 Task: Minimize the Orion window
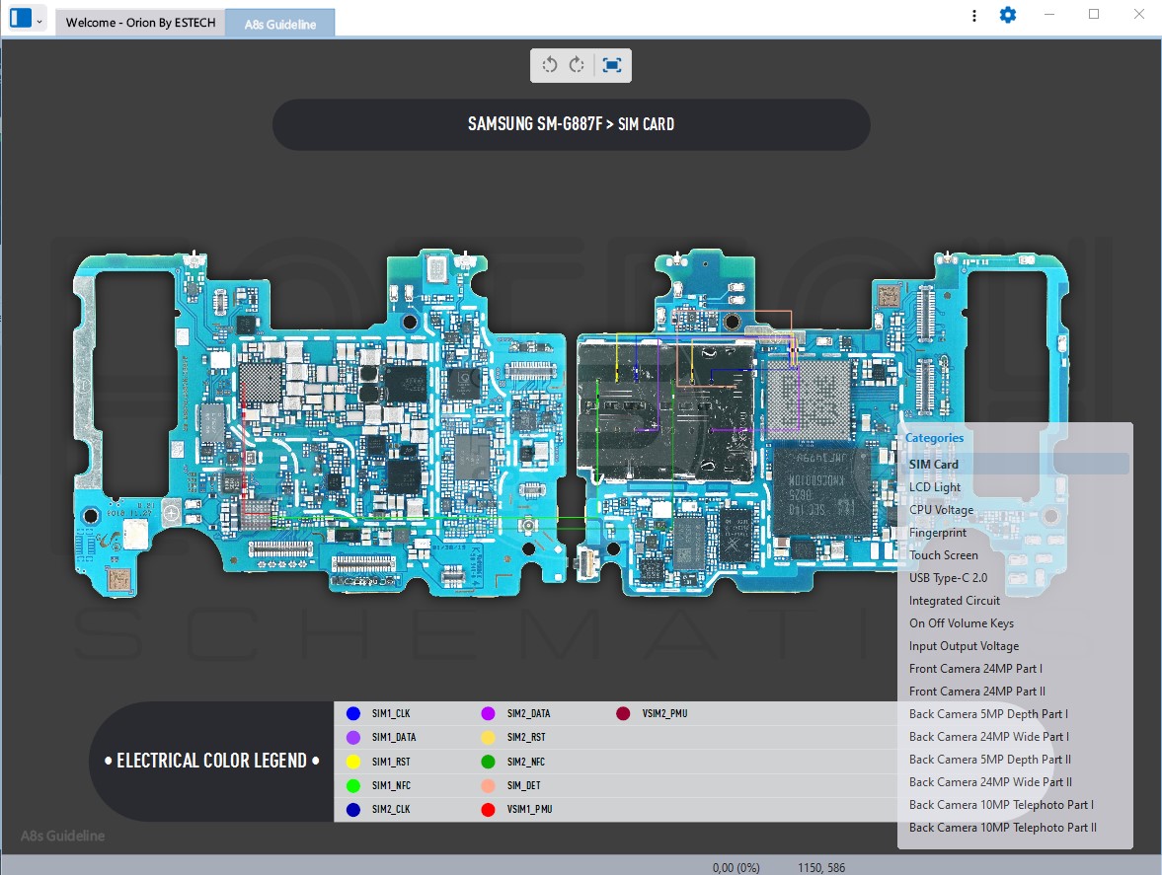click(1049, 14)
